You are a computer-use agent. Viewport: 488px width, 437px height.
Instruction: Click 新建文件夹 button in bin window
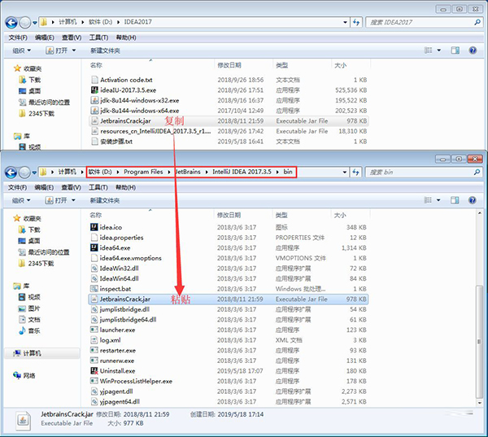[110, 200]
